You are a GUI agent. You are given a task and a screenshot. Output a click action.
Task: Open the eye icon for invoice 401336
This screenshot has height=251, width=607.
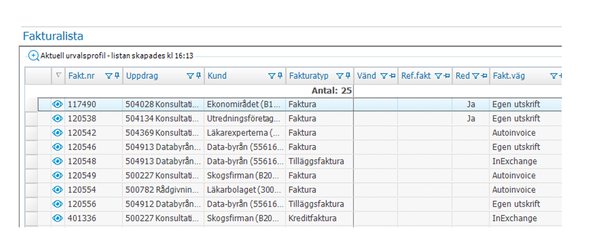coord(58,218)
